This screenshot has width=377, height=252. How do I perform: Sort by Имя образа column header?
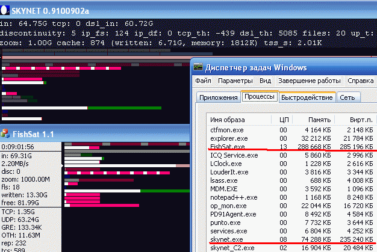pyautogui.click(x=239, y=120)
